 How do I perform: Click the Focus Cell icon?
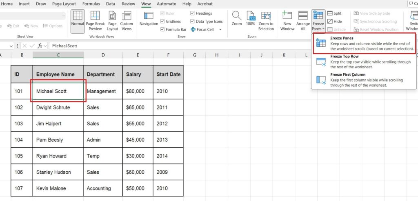(x=193, y=30)
